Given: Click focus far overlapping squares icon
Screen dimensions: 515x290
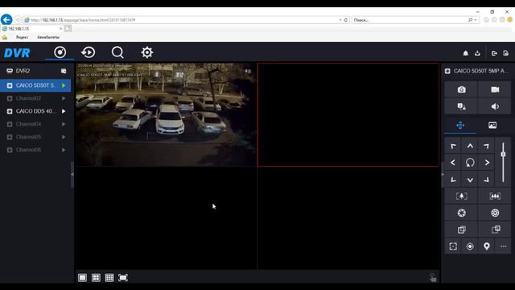Looking at the screenshot, I should tap(495, 230).
